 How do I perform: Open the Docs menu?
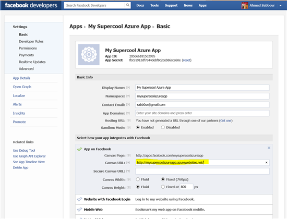[x=140, y=6]
